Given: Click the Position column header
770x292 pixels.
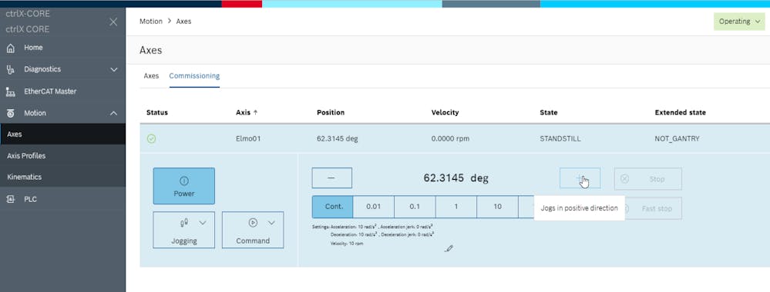Looking at the screenshot, I should point(331,112).
